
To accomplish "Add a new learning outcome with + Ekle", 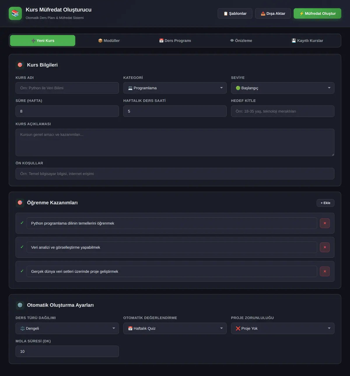I will (x=325, y=203).
